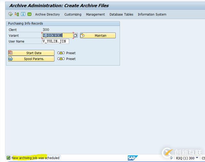The height and width of the screenshot is (162, 205).
Task: Show the blue Information icon details
Action: [x=23, y=14]
